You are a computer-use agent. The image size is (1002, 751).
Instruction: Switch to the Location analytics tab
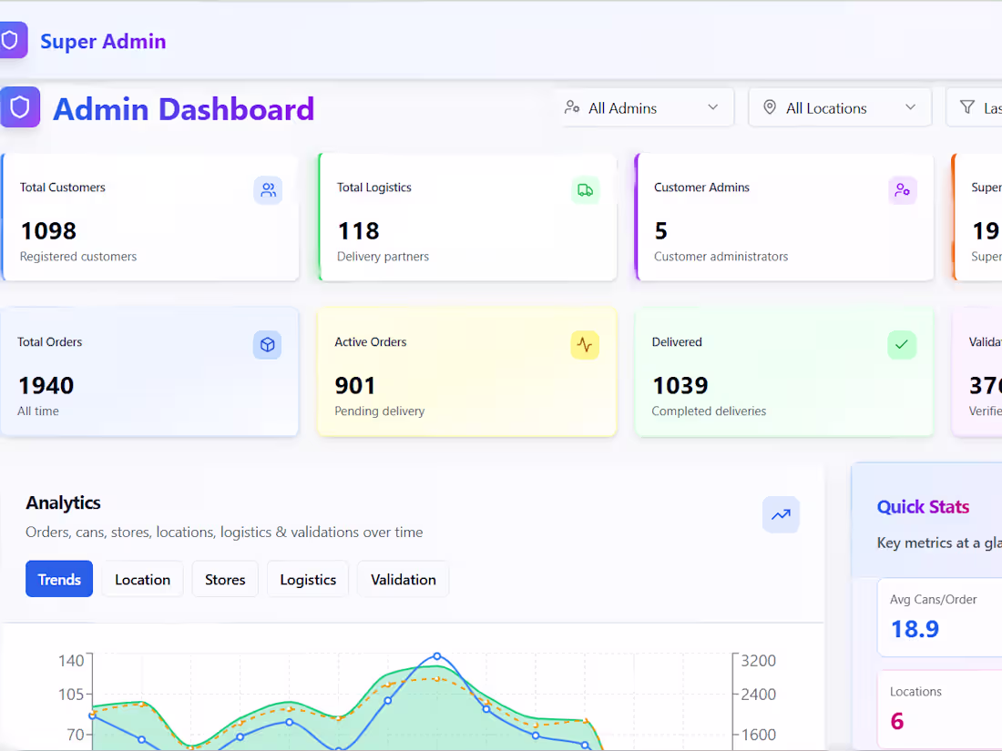[142, 579]
